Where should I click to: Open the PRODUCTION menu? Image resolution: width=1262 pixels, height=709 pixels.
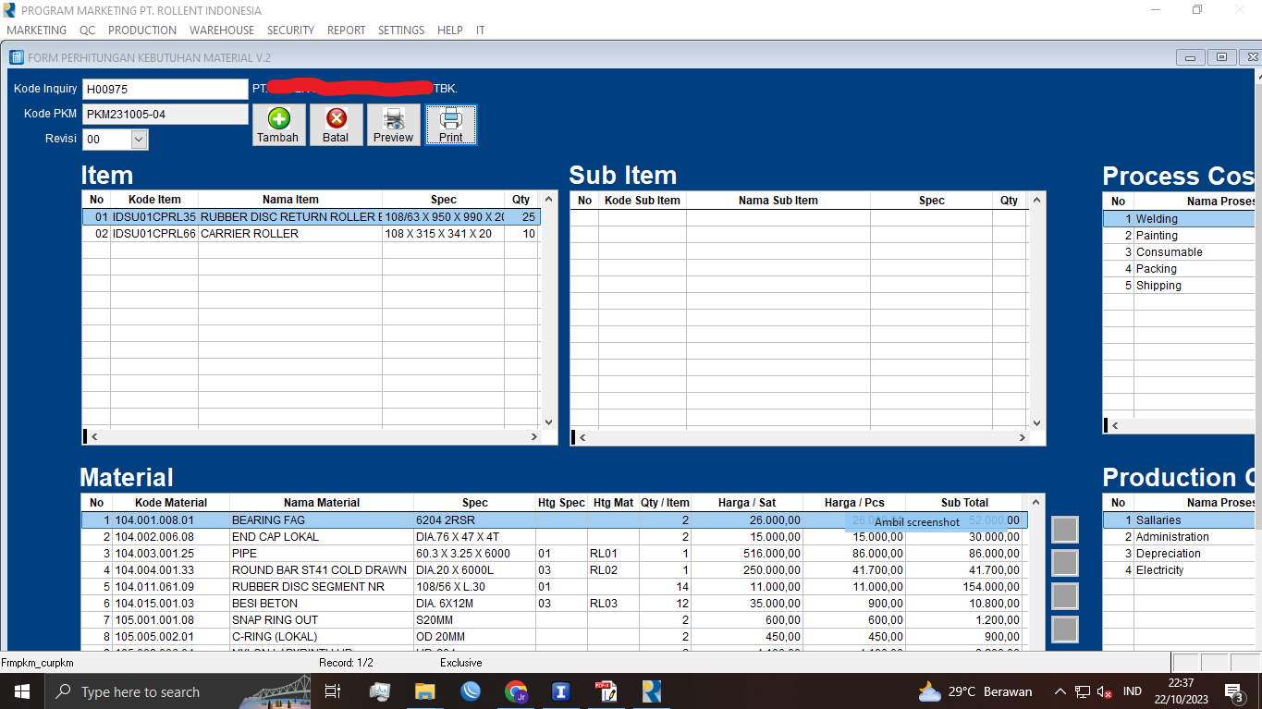click(142, 31)
